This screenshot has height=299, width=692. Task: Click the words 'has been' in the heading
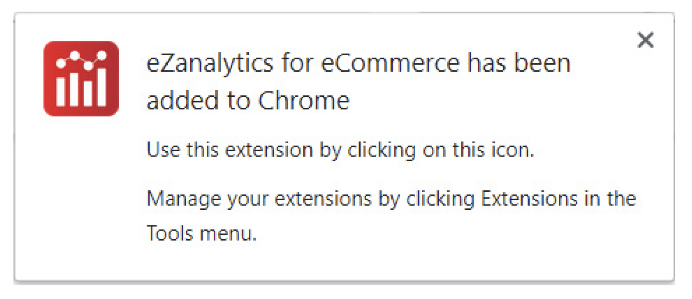[x=519, y=63]
